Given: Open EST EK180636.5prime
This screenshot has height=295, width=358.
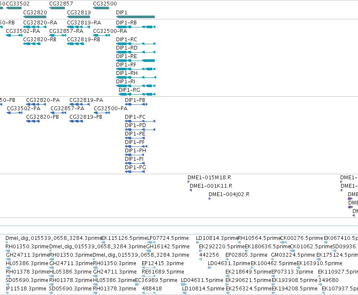Looking at the screenshot, I should tap(247, 251).
